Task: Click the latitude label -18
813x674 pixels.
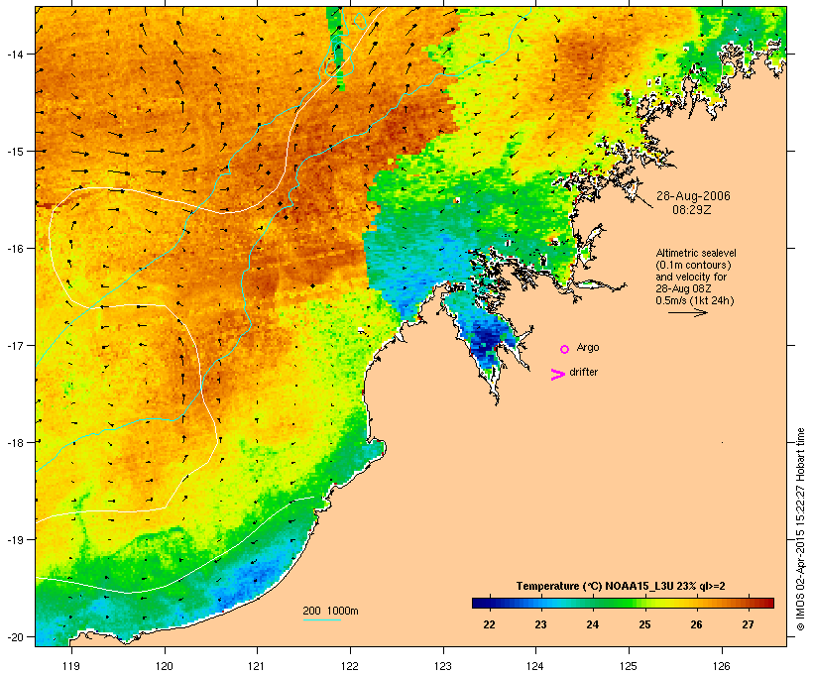Action: 15,442
